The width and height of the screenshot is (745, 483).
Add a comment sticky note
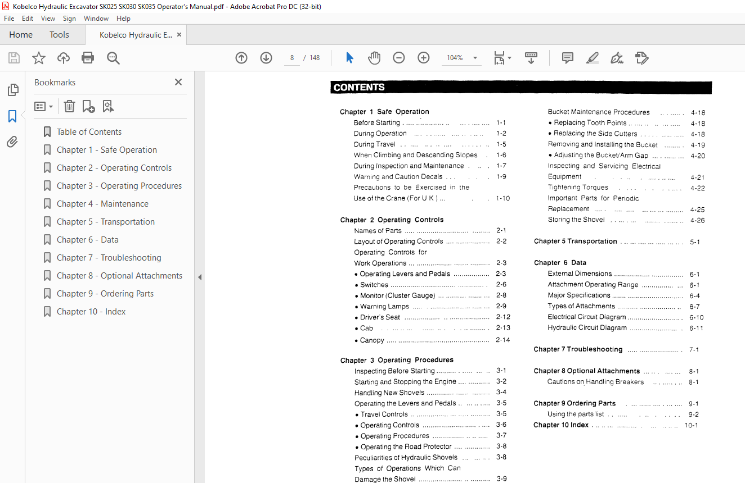(x=568, y=58)
